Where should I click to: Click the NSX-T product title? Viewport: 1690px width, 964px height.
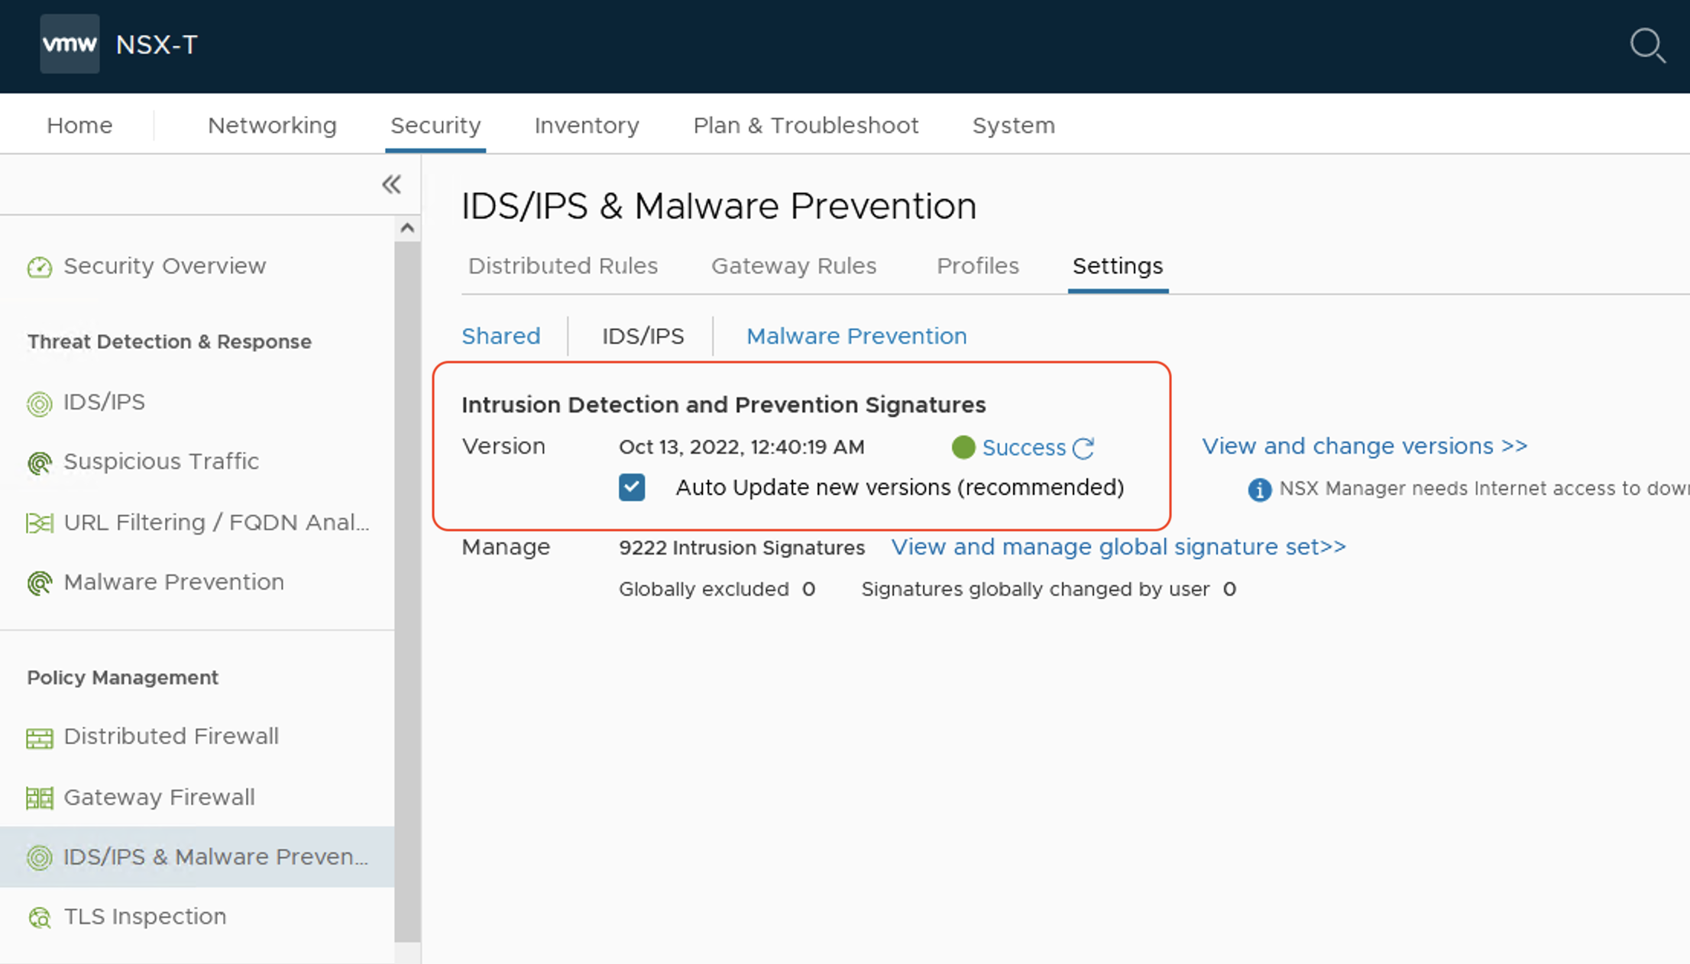pyautogui.click(x=157, y=45)
